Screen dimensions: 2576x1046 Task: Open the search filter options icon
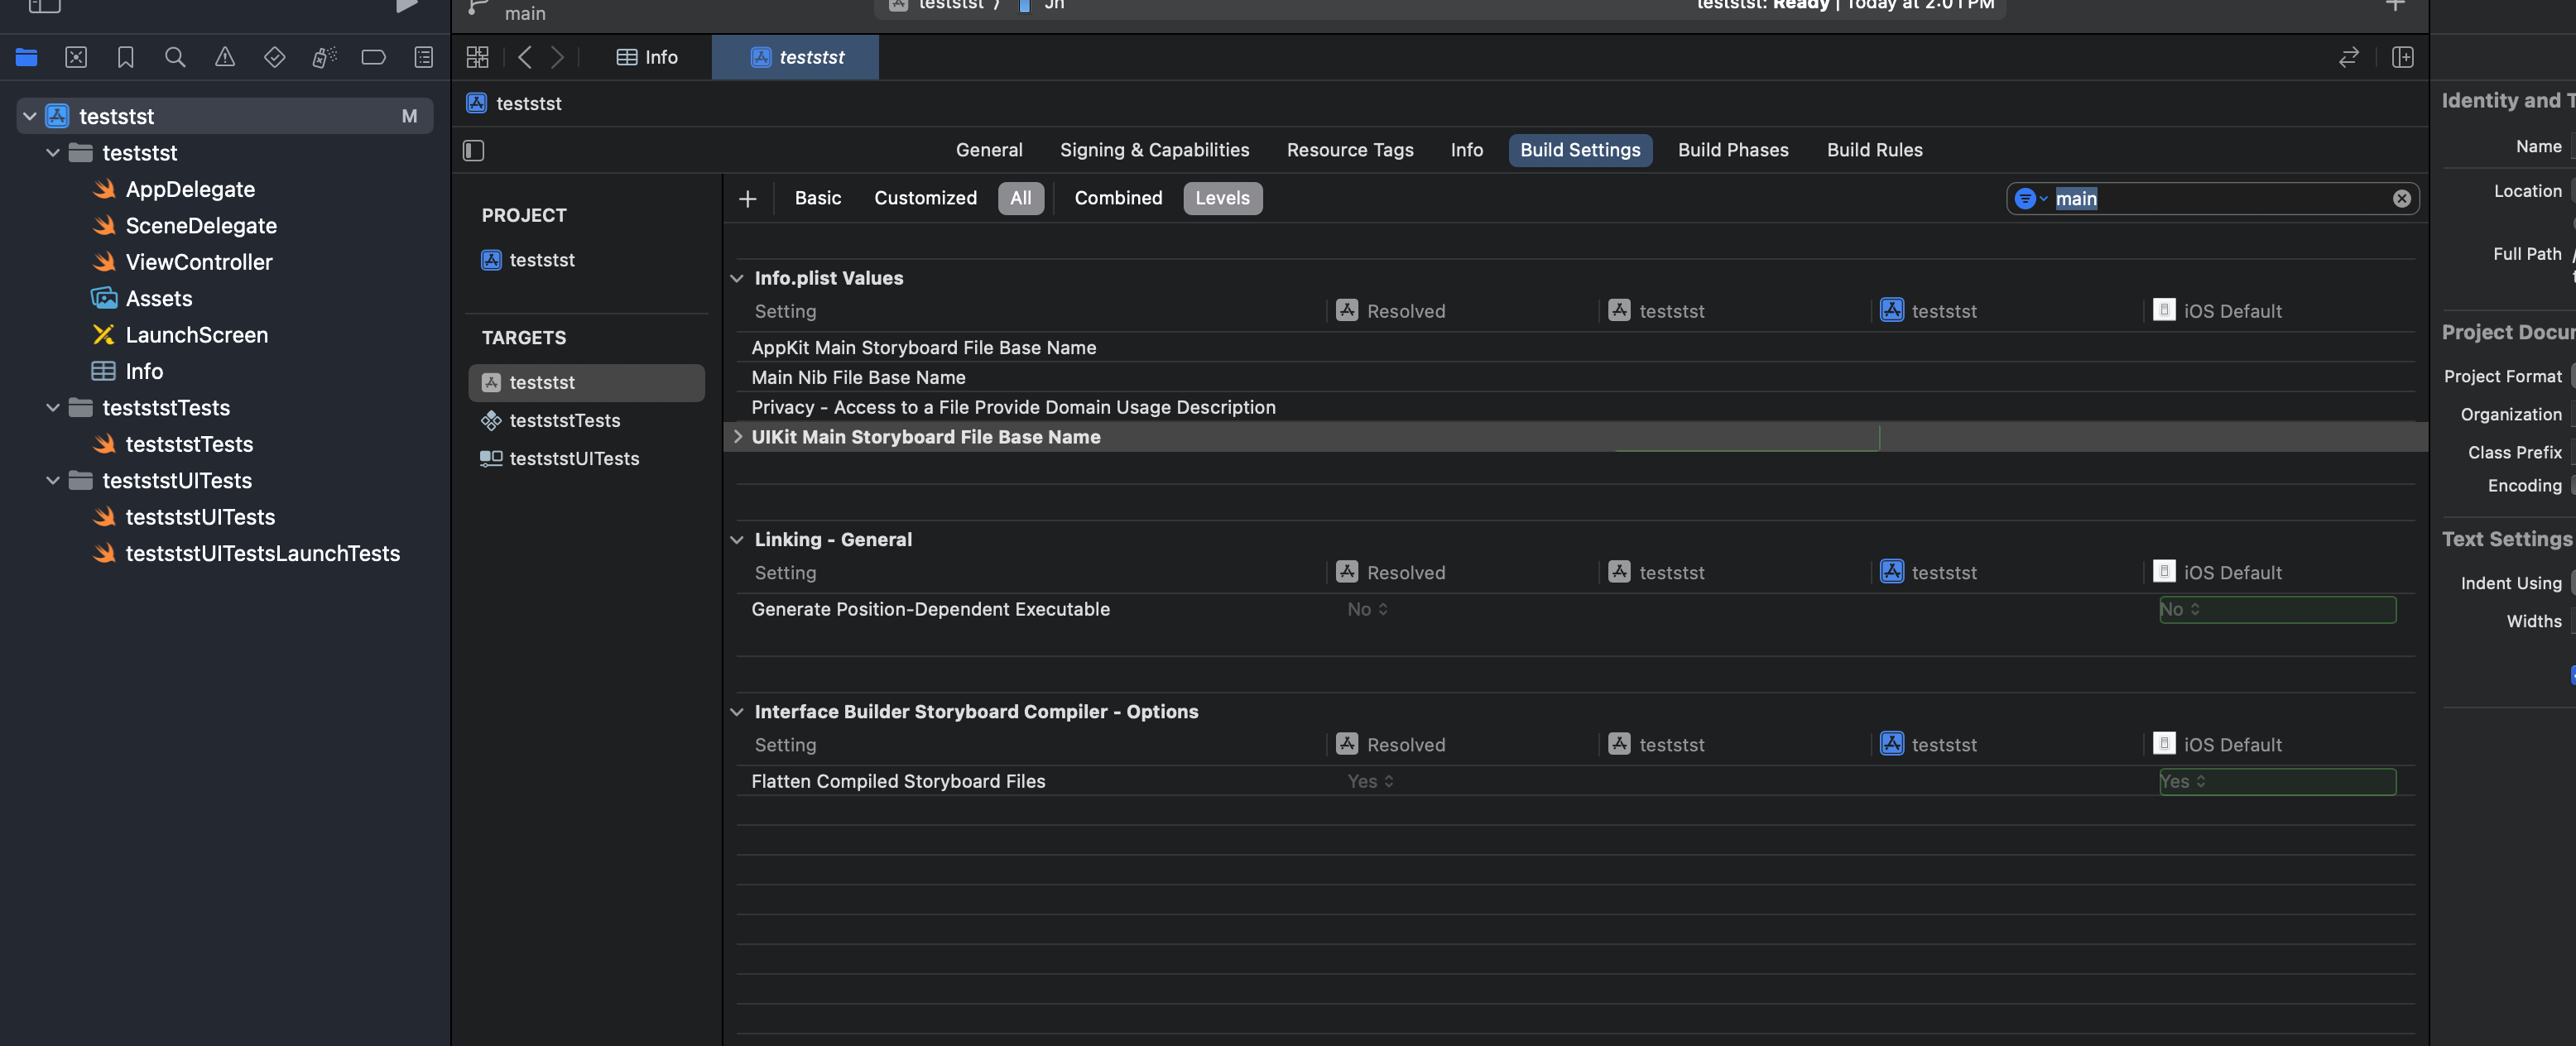coord(2030,198)
